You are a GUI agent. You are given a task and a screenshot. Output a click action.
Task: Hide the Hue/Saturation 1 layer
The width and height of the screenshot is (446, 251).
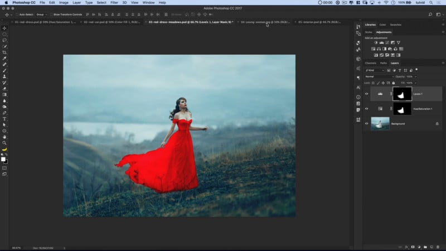click(x=366, y=109)
